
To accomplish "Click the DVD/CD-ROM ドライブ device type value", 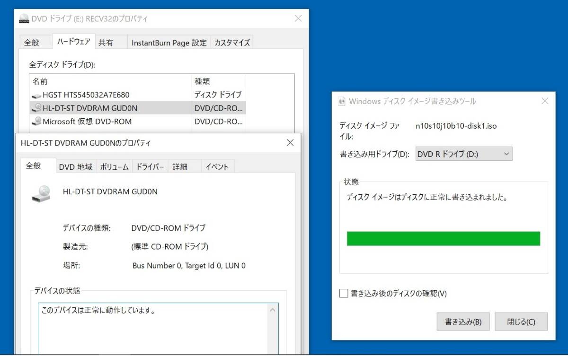I will 169,228.
